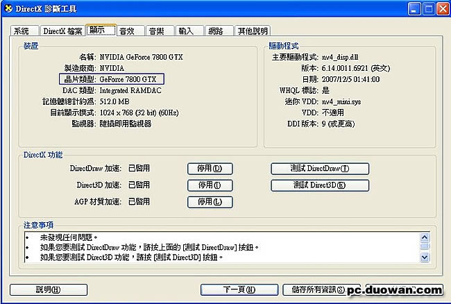Viewport: 451px width, 304px height.
Task: Click the chip type value GeForce 7800 GTX
Action: (x=128, y=79)
